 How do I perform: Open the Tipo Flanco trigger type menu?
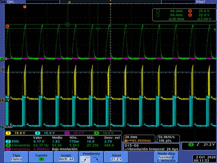[x=16, y=157]
